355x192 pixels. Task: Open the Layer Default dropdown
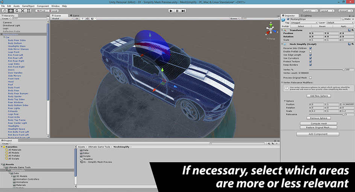(340, 23)
